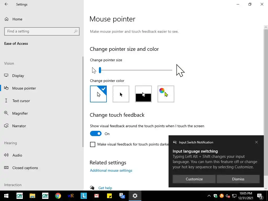Open the WR app on the taskbar

71,196
